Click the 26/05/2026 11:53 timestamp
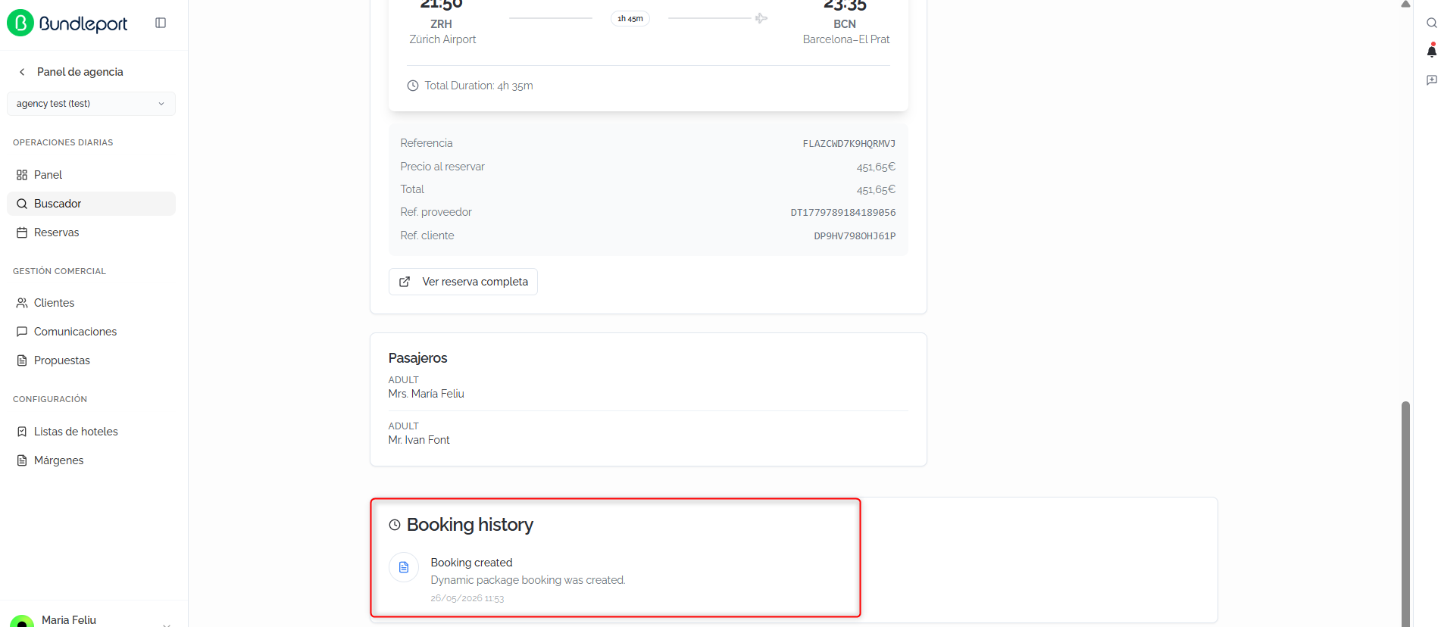The image size is (1441, 627). pyautogui.click(x=467, y=598)
